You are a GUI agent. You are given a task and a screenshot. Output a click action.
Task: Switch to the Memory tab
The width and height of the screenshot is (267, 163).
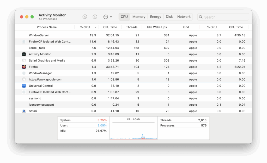[x=139, y=17]
